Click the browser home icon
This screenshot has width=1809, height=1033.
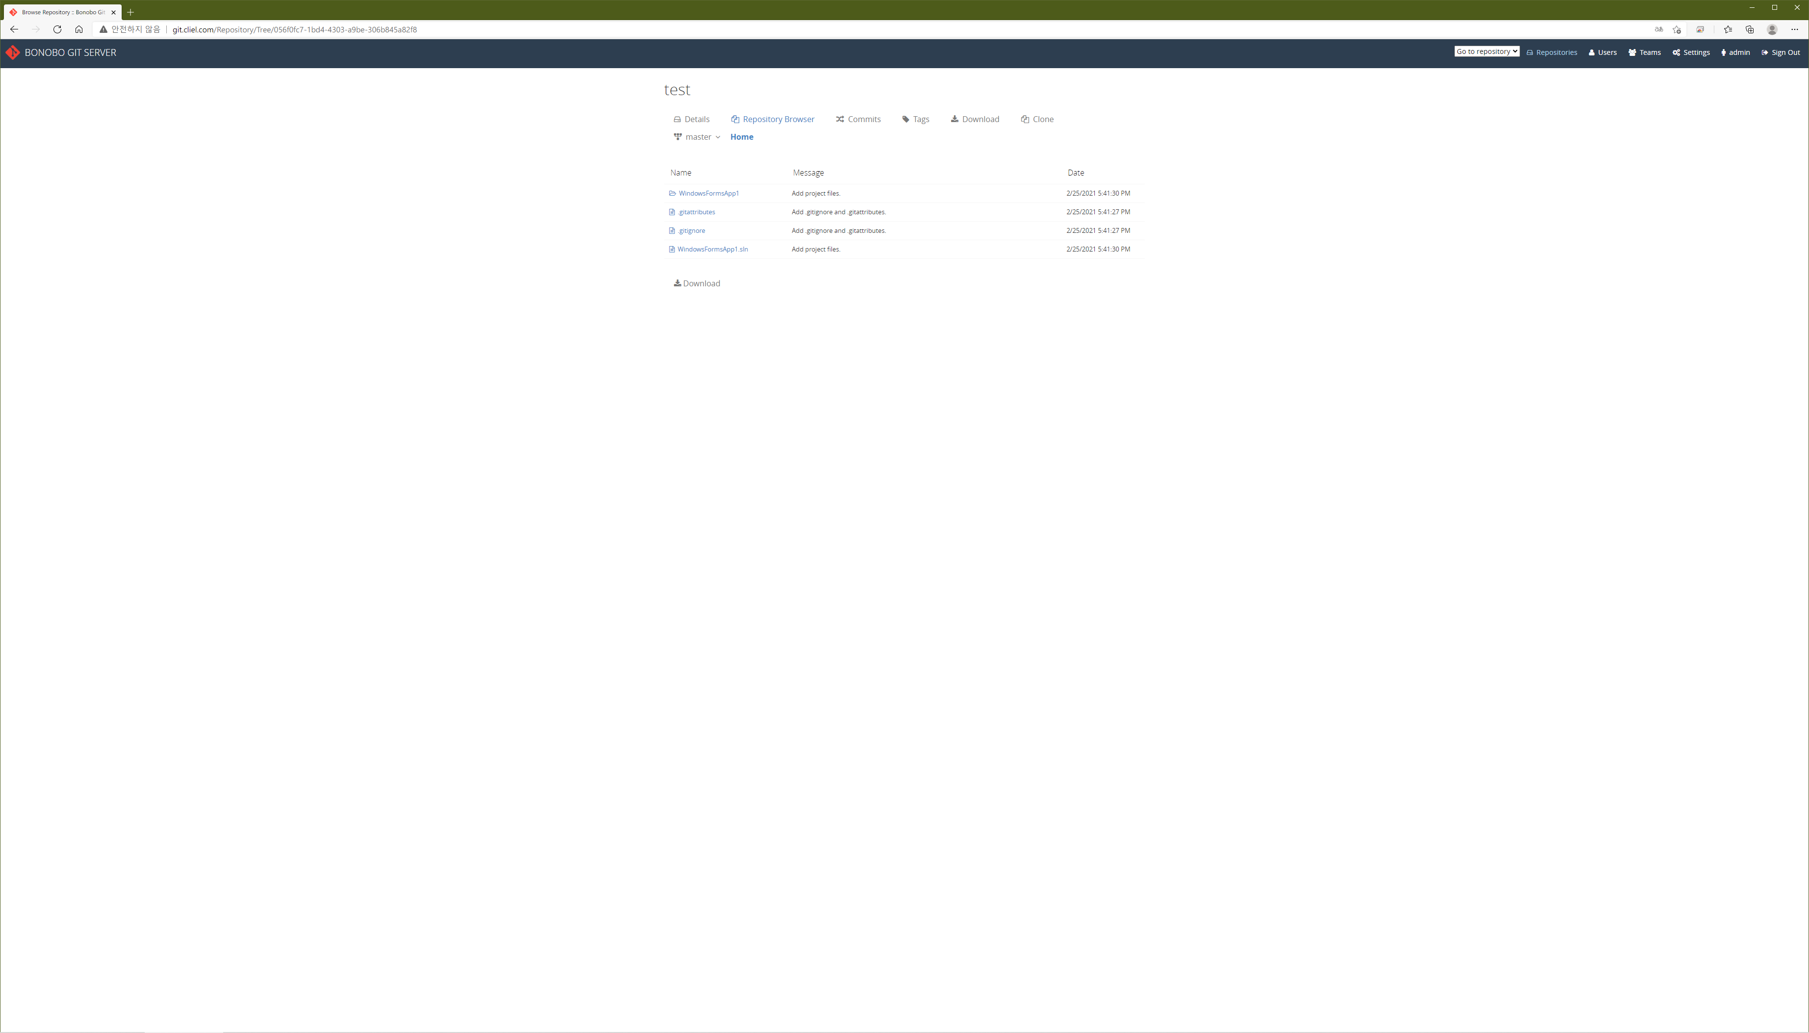79,30
